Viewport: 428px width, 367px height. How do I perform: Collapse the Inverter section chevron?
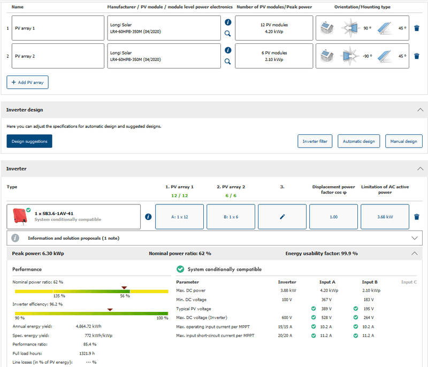419,169
